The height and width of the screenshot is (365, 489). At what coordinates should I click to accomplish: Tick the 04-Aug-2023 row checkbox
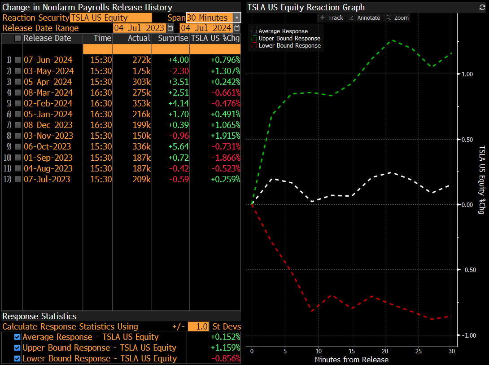click(x=18, y=168)
